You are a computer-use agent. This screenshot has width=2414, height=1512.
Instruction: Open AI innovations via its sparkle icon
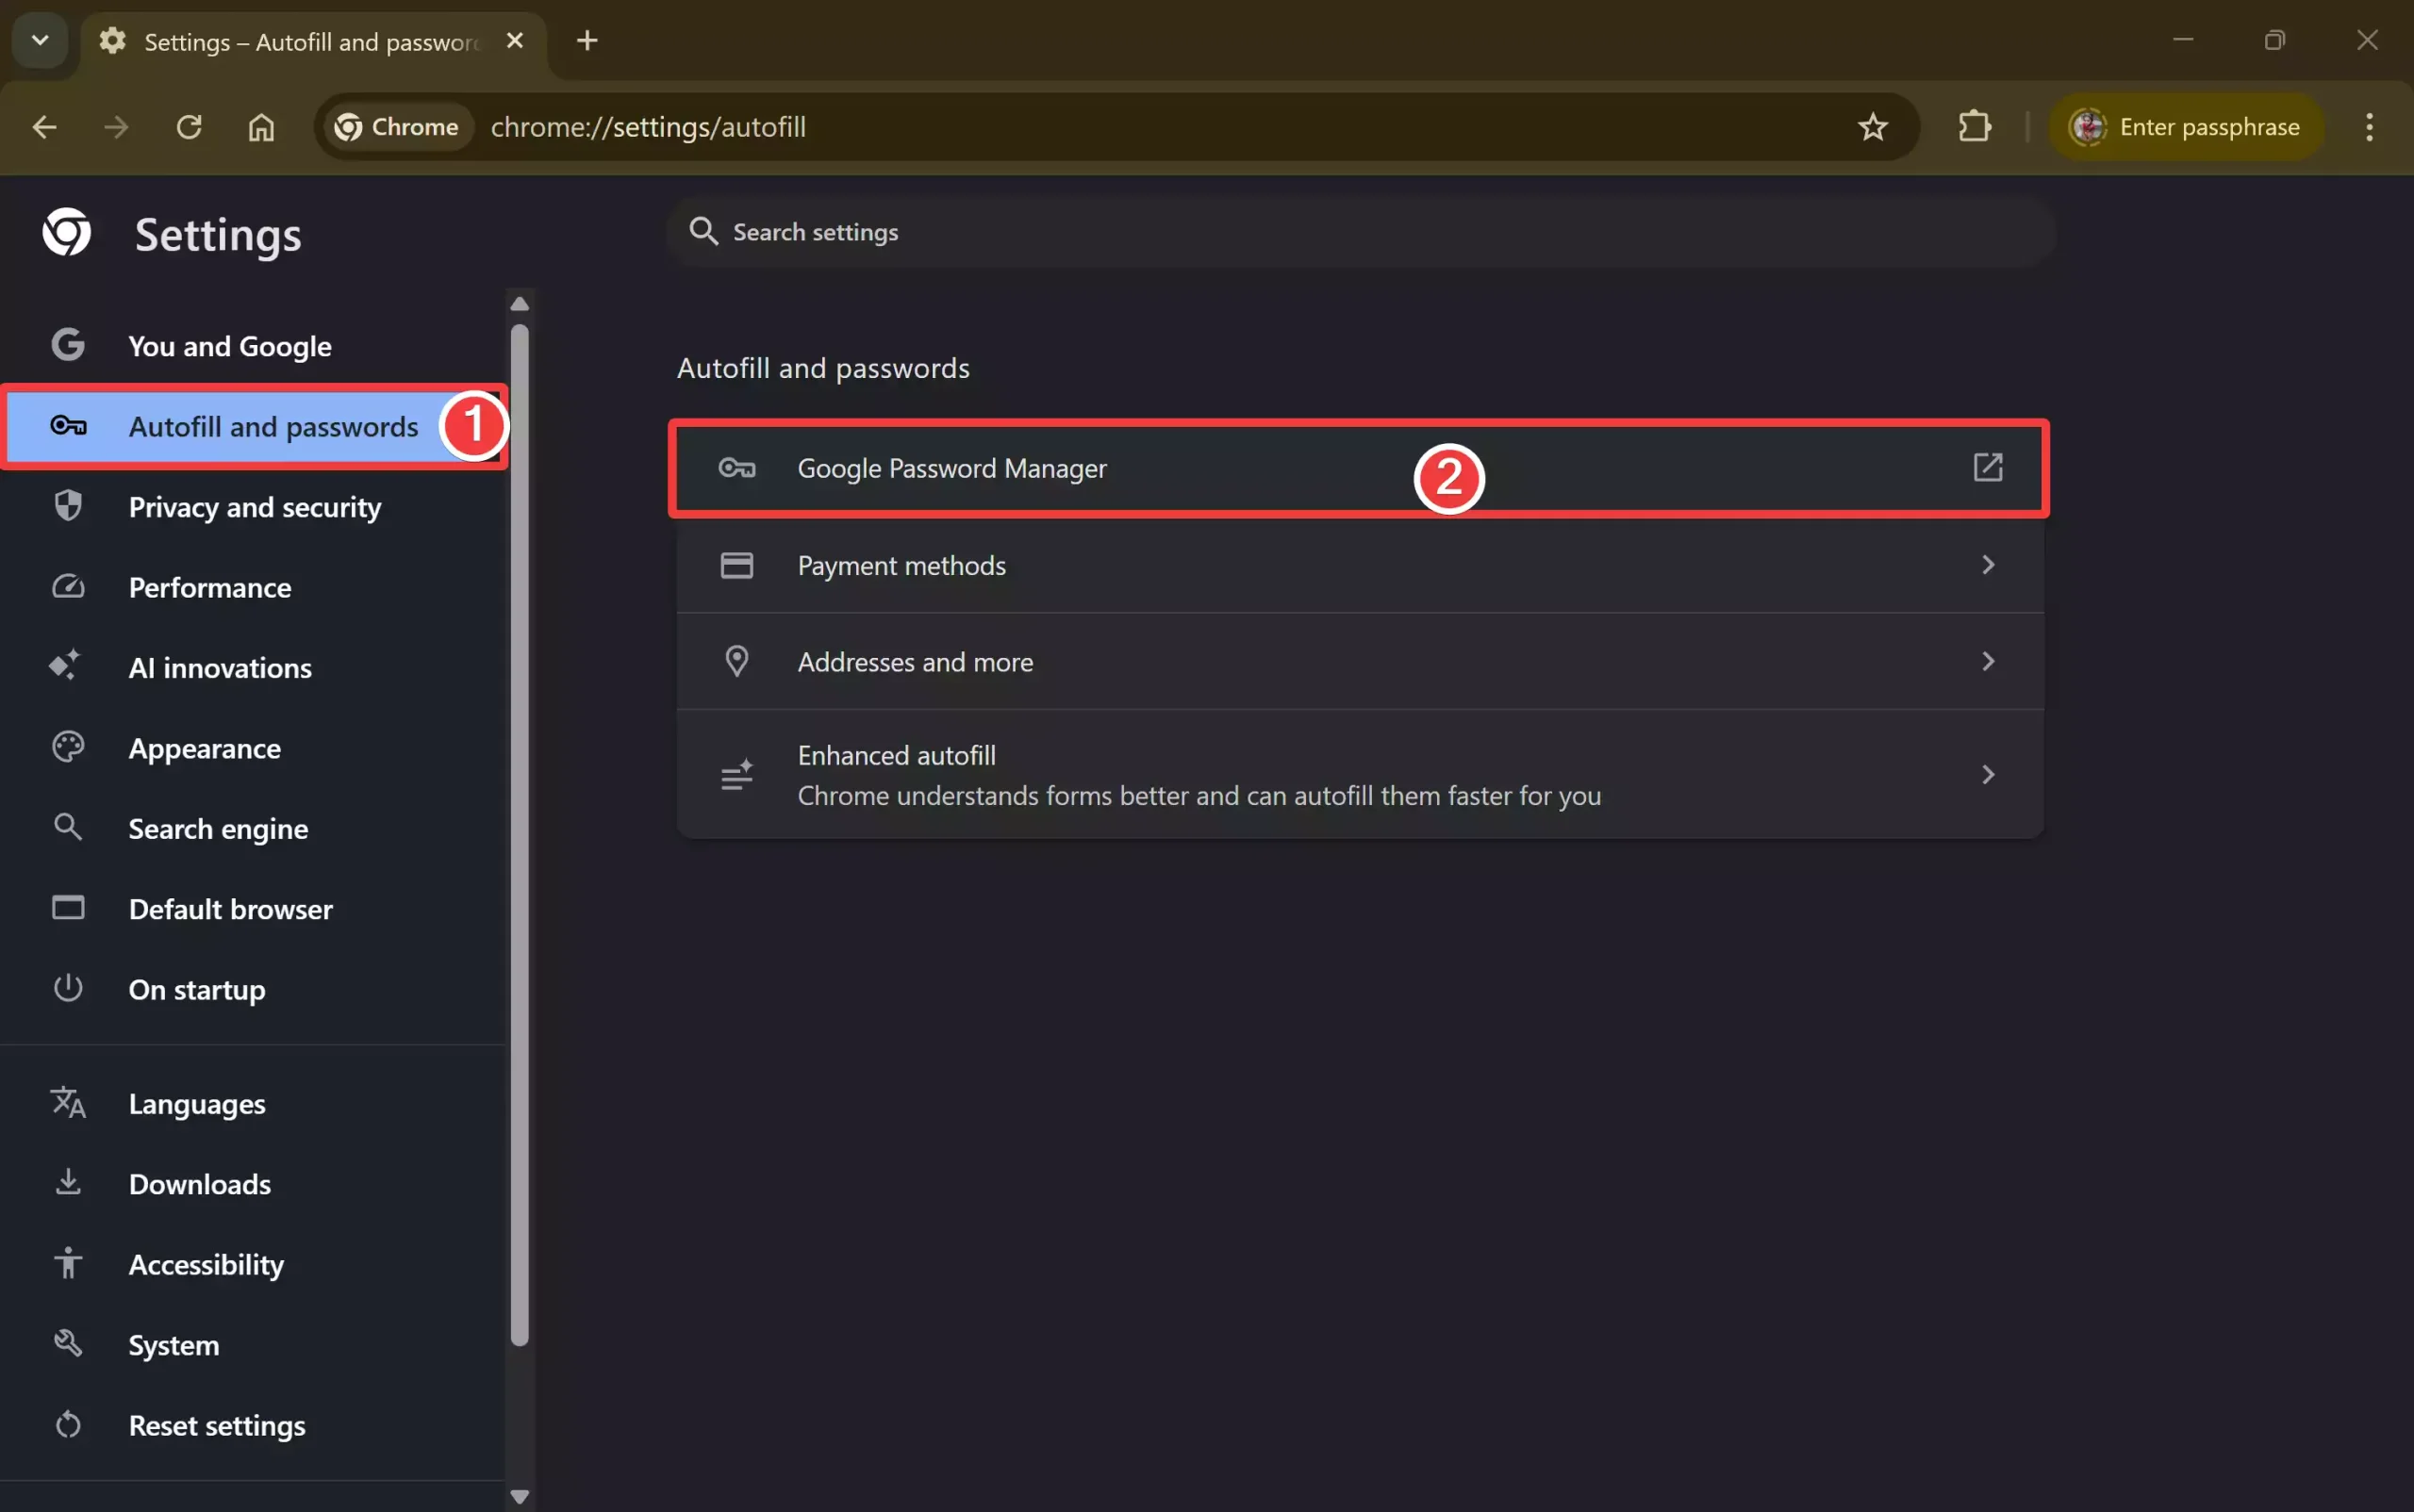(x=67, y=666)
